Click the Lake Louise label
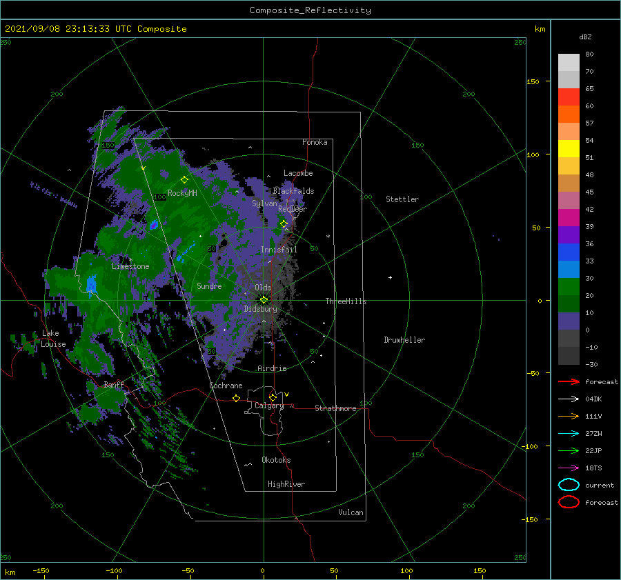Screen dimensions: 621x580 tap(53, 339)
